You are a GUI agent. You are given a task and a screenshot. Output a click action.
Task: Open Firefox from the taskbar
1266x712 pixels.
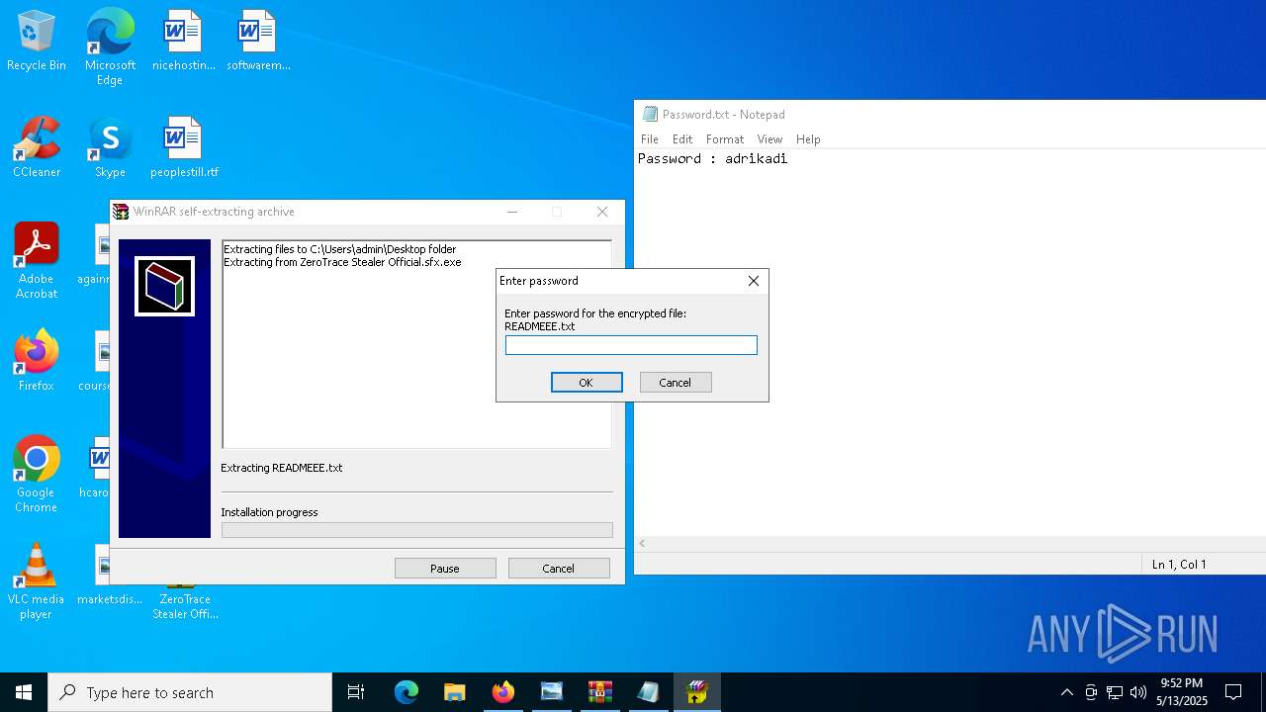(502, 692)
